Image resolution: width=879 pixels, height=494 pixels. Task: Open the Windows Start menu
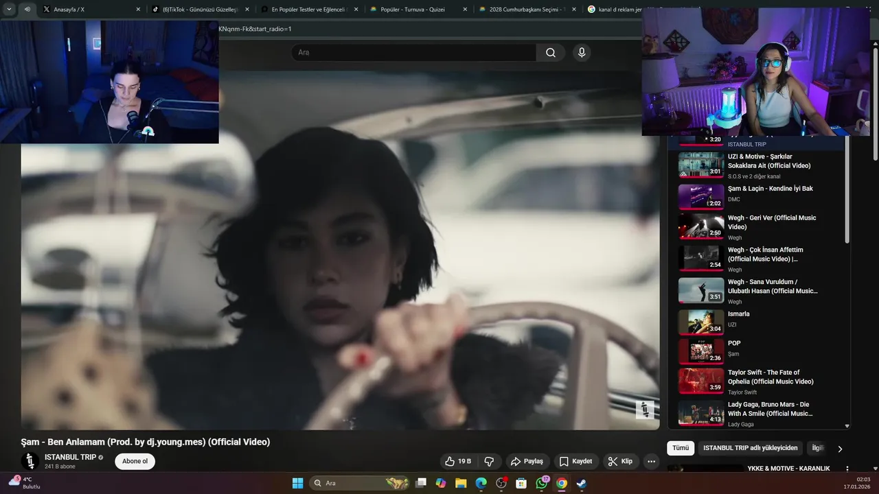297,483
